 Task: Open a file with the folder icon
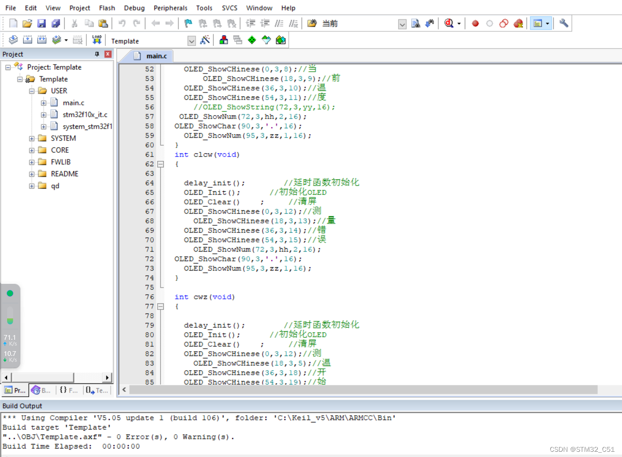coord(27,23)
